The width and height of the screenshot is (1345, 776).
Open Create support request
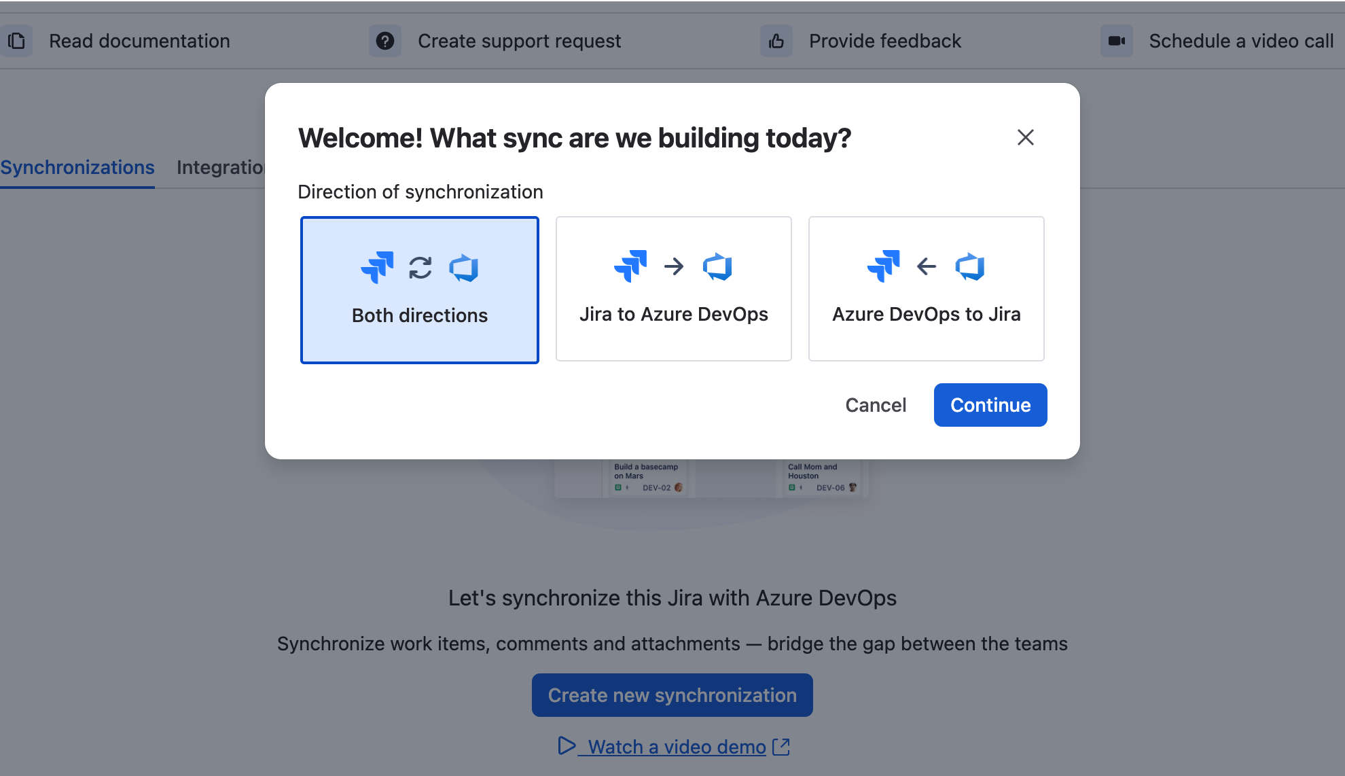pyautogui.click(x=519, y=41)
